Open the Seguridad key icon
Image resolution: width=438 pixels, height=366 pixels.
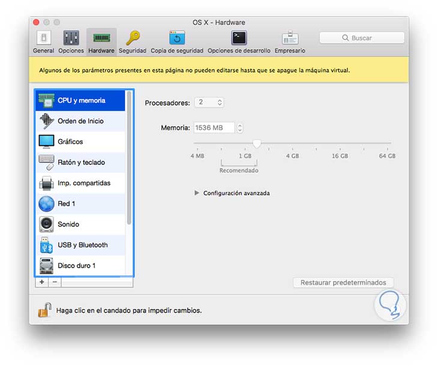133,38
